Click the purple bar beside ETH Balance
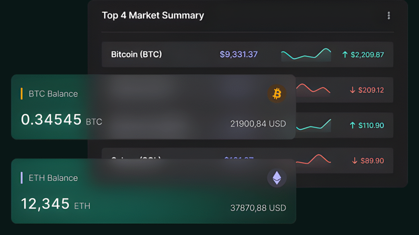Image resolution: width=419 pixels, height=235 pixels. [x=21, y=178]
